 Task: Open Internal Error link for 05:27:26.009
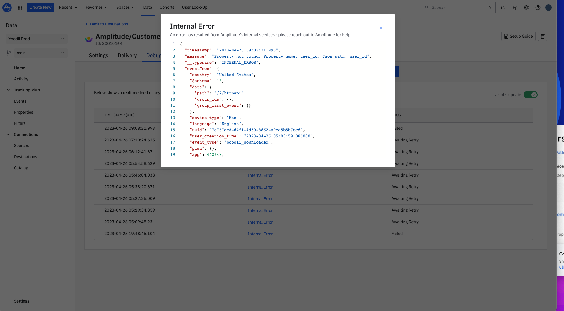(260, 199)
